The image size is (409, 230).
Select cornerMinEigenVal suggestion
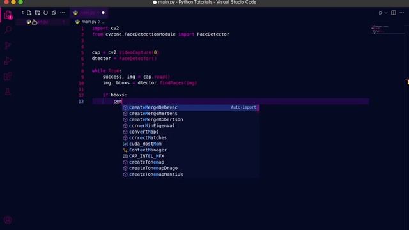click(190, 126)
